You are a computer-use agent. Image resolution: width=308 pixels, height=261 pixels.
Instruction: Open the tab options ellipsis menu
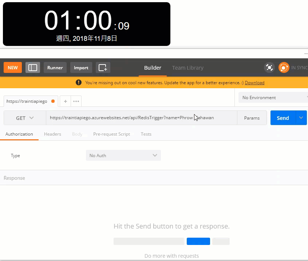tap(76, 101)
